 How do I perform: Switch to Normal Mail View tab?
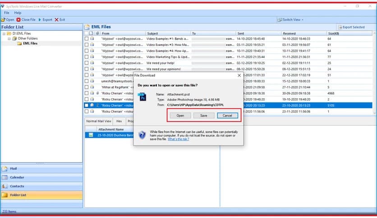point(99,121)
